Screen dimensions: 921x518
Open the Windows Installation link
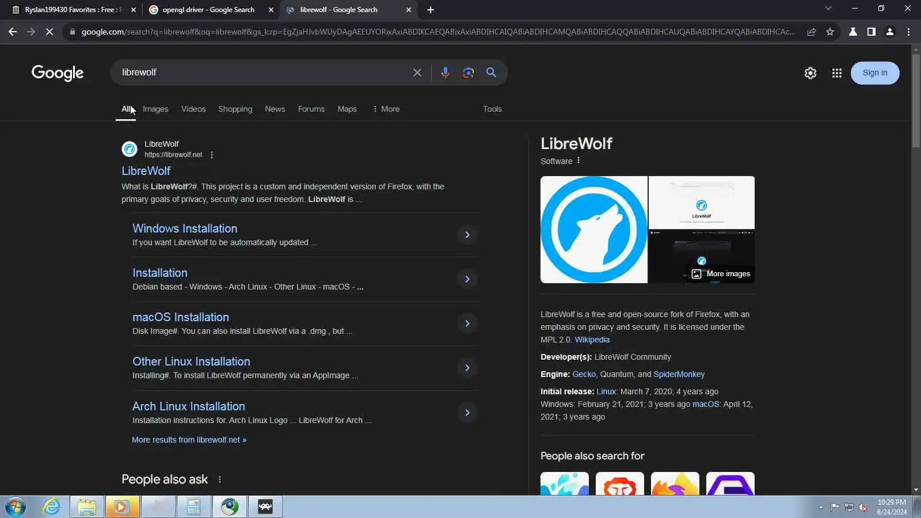click(x=185, y=228)
